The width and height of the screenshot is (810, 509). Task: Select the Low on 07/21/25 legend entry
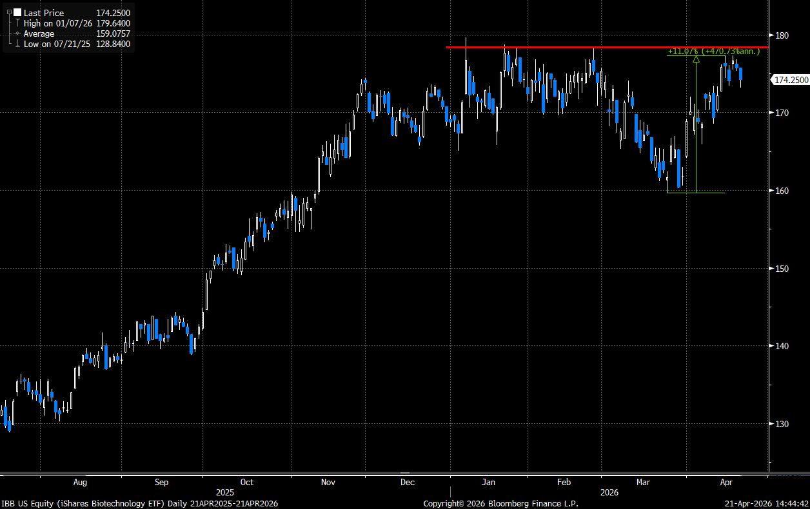pos(57,44)
